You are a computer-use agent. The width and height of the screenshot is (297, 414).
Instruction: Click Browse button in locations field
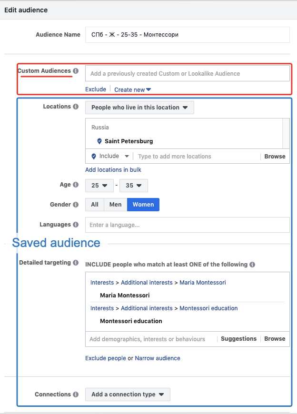point(275,156)
